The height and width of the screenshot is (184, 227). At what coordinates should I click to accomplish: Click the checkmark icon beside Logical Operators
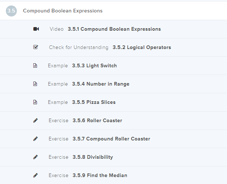pos(36,48)
